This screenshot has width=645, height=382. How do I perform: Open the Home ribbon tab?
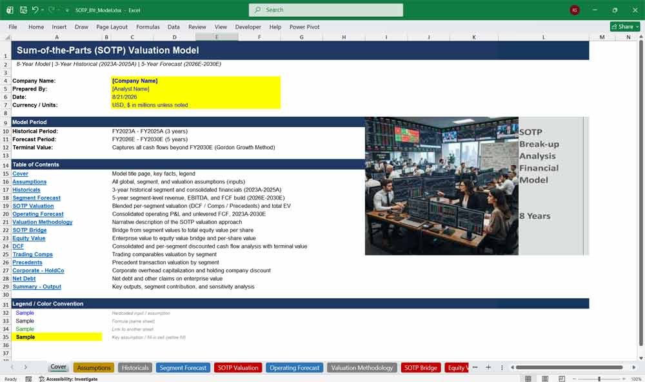point(36,26)
